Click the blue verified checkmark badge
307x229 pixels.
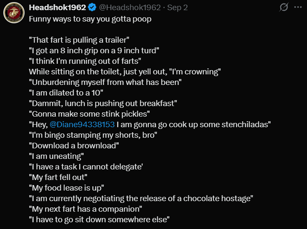click(x=92, y=8)
